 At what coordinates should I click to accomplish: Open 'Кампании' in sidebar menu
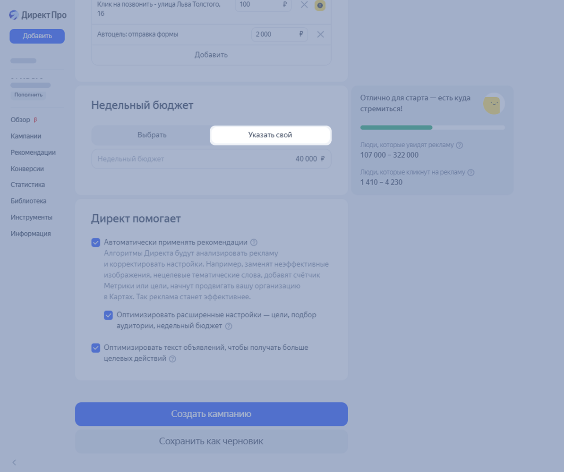tap(26, 136)
